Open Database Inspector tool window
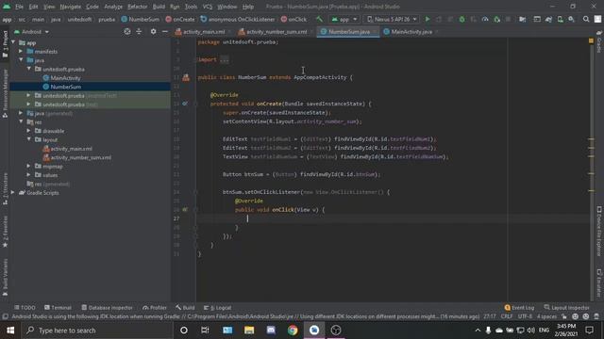Viewport: 604px width, 339px height. [107, 308]
